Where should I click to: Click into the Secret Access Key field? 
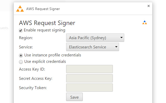pos(89,78)
